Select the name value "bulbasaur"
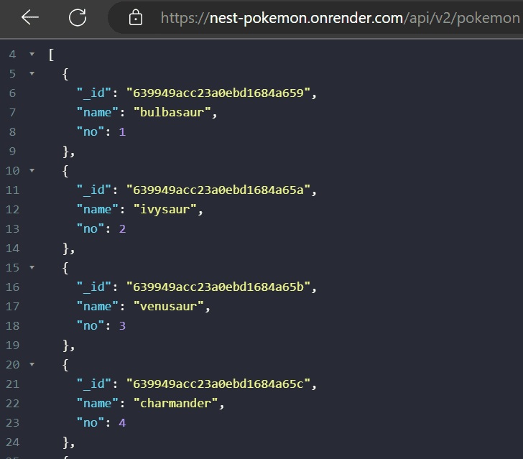Screen dimensions: 523x459 point(172,112)
